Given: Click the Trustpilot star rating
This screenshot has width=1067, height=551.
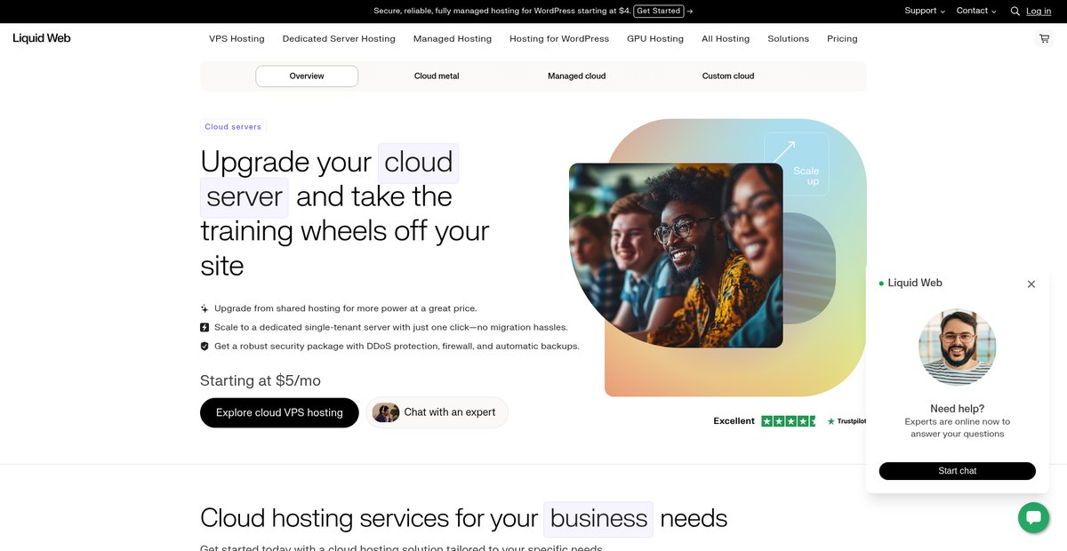Looking at the screenshot, I should pyautogui.click(x=788, y=421).
